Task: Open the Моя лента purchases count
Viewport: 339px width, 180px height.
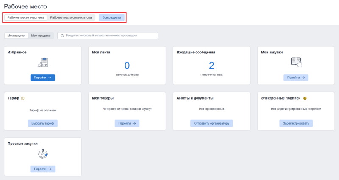Action: [127, 65]
